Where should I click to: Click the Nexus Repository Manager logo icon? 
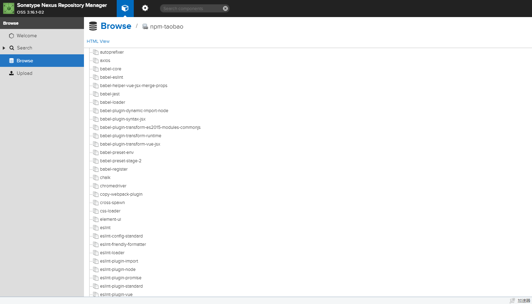coord(8,8)
